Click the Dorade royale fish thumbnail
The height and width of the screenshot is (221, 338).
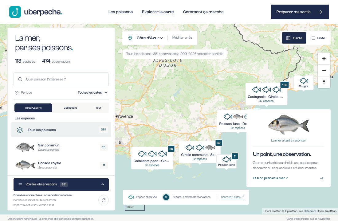click(x=25, y=165)
